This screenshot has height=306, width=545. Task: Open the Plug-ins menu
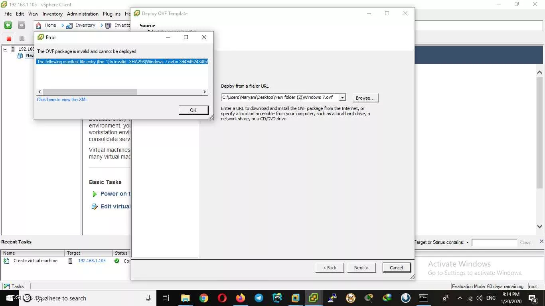112,14
